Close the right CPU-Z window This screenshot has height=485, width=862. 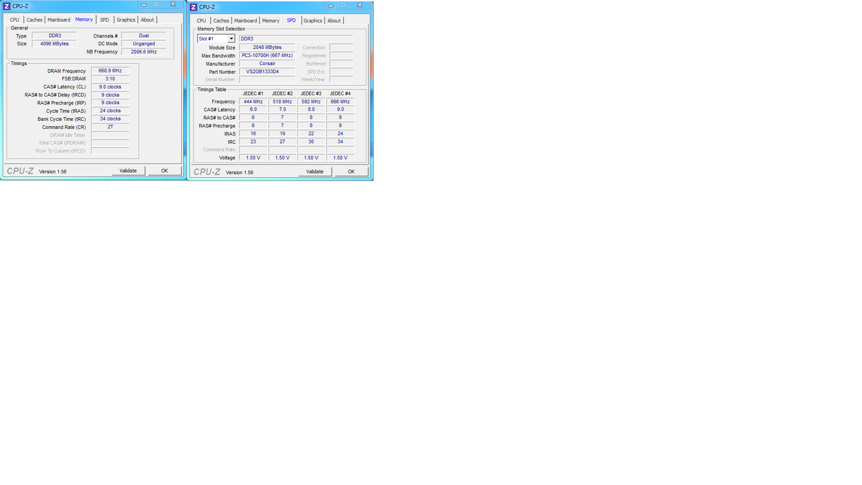coord(360,5)
